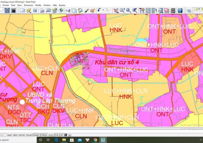This screenshot has height=143, width=203.
Task: Open the Properties palette icon
Action: point(142,10)
